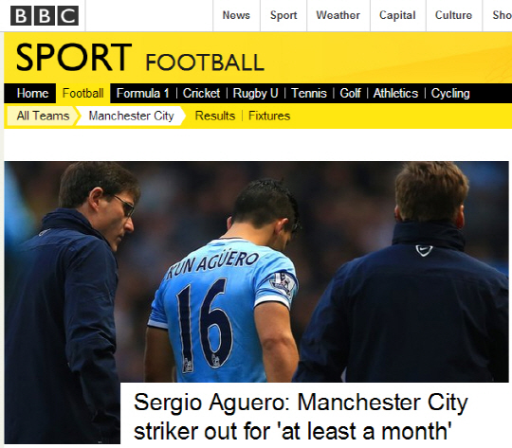The image size is (512, 448).
Task: Open the Tennis section
Action: point(309,94)
